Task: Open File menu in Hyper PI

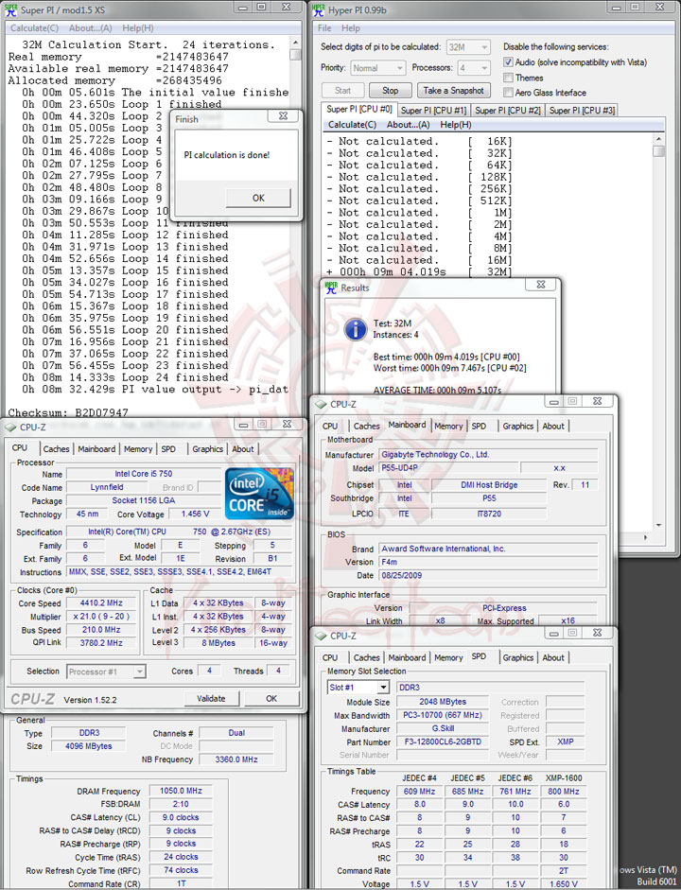Action: point(324,27)
